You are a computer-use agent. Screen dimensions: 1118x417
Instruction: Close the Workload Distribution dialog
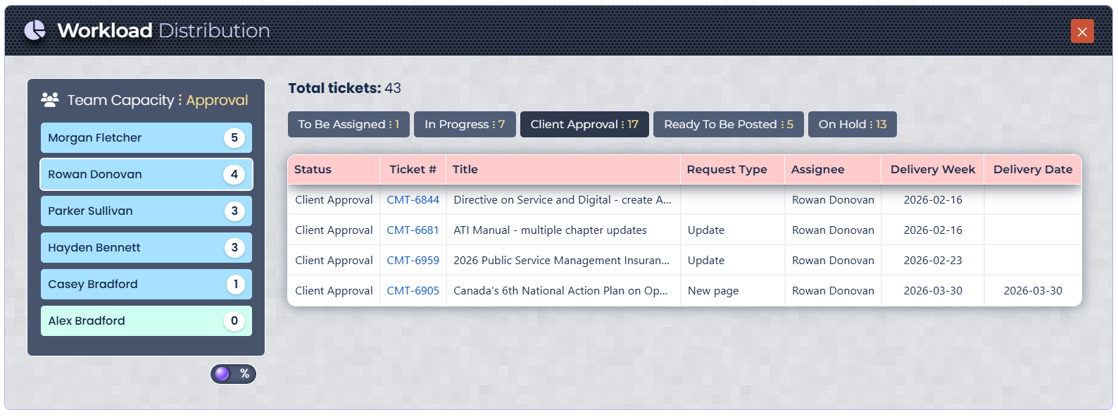1081,31
